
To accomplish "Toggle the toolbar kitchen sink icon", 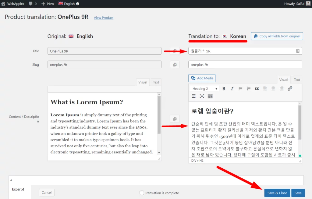I will pyautogui.click(x=210, y=96).
